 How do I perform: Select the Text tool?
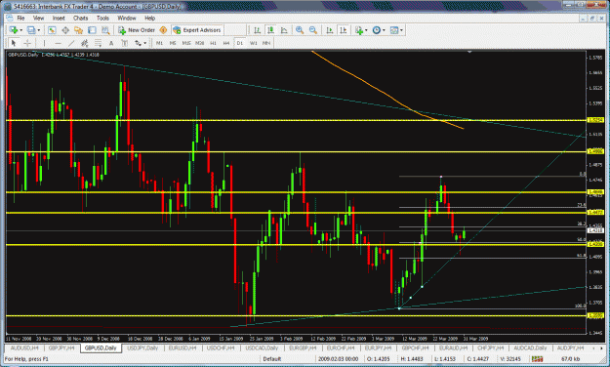point(111,43)
